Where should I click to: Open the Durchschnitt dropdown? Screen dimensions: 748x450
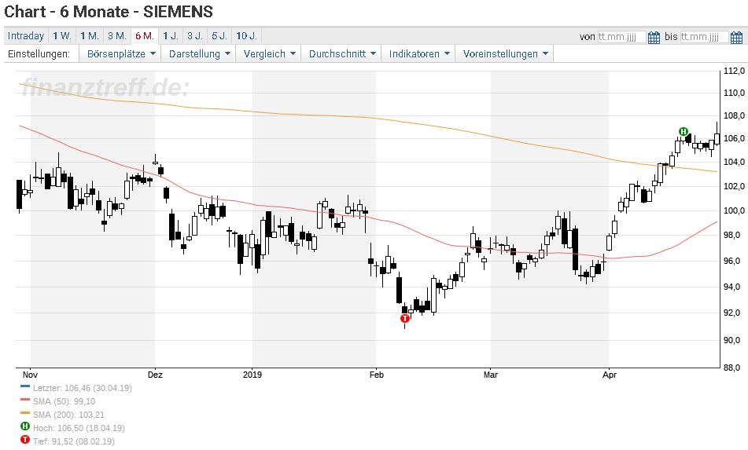coord(342,54)
